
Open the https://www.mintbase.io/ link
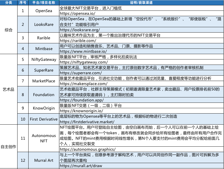coord(83,51)
